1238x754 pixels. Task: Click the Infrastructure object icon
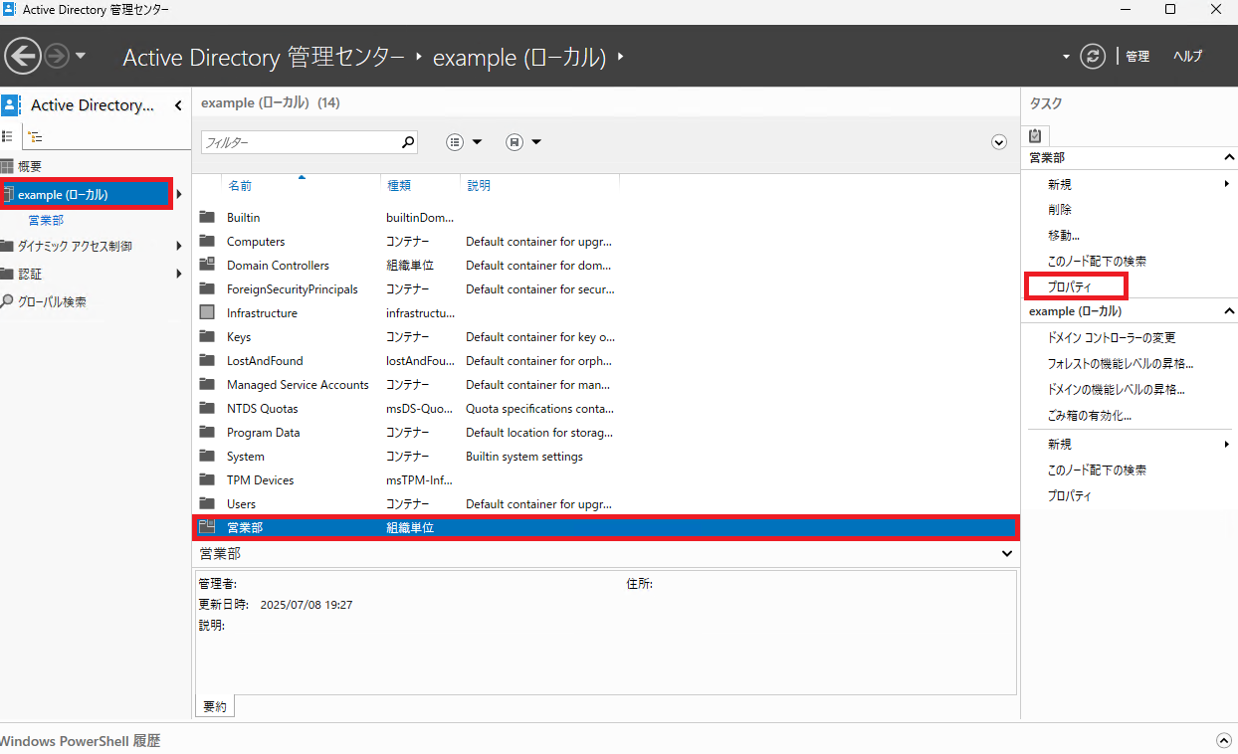click(x=207, y=312)
